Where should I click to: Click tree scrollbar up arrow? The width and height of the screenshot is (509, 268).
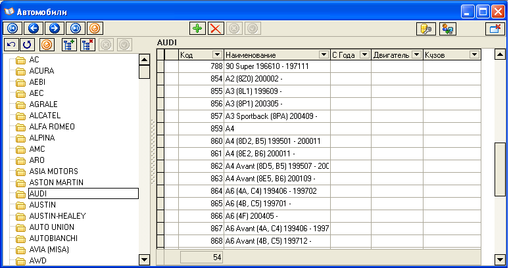(x=144, y=60)
